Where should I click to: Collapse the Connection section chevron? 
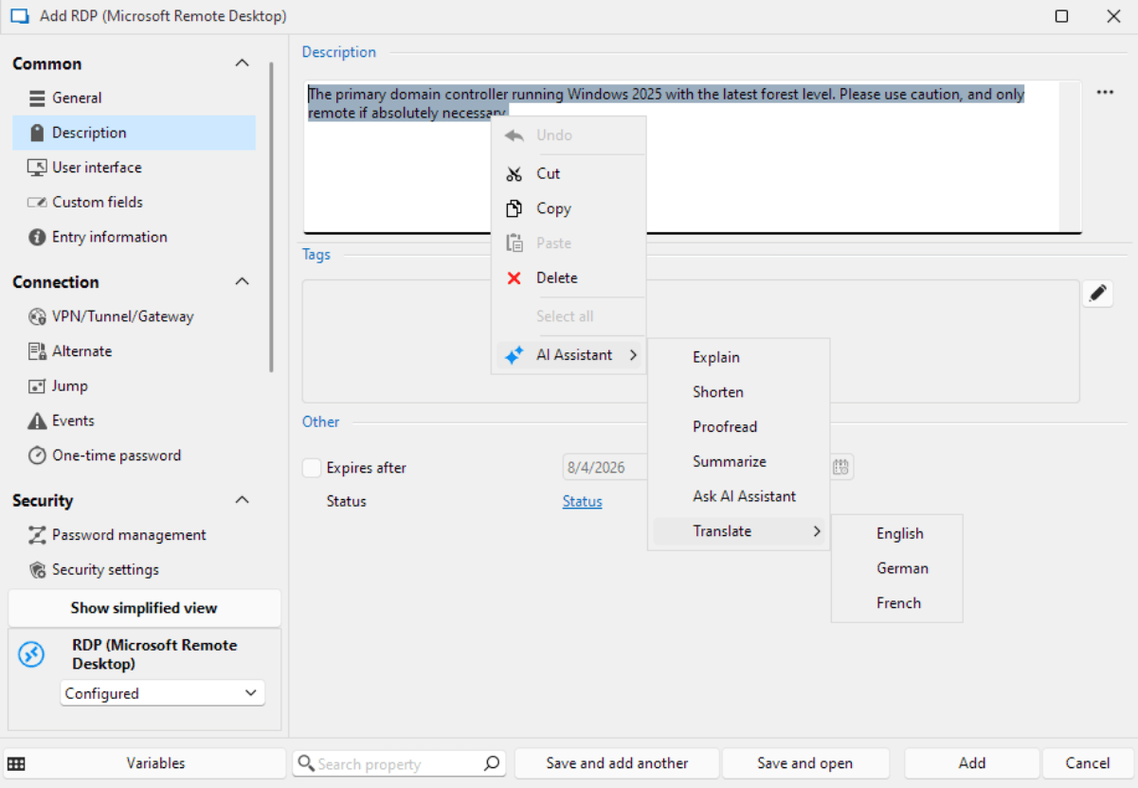(242, 282)
